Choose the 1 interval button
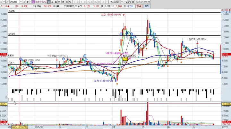This screenshot has width=231, height=129. tap(74, 2)
